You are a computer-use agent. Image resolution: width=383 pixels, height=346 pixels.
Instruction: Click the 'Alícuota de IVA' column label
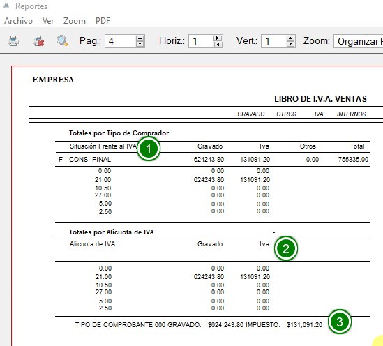coord(92,244)
